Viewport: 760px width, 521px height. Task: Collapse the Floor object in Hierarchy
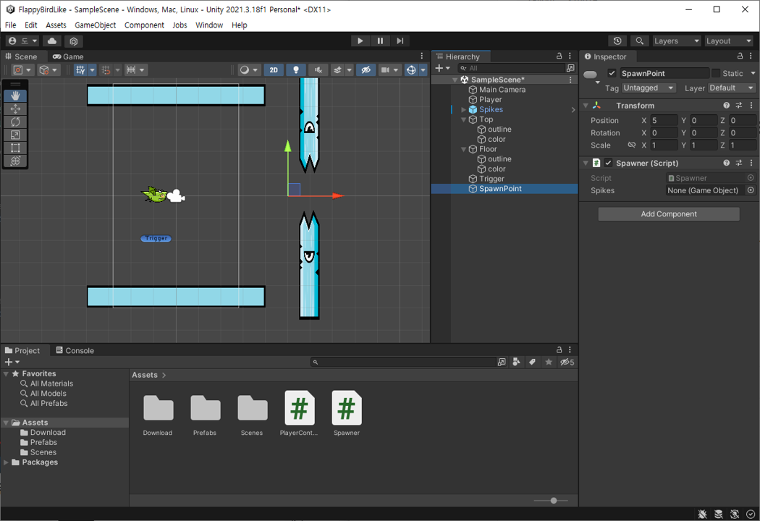(x=464, y=149)
